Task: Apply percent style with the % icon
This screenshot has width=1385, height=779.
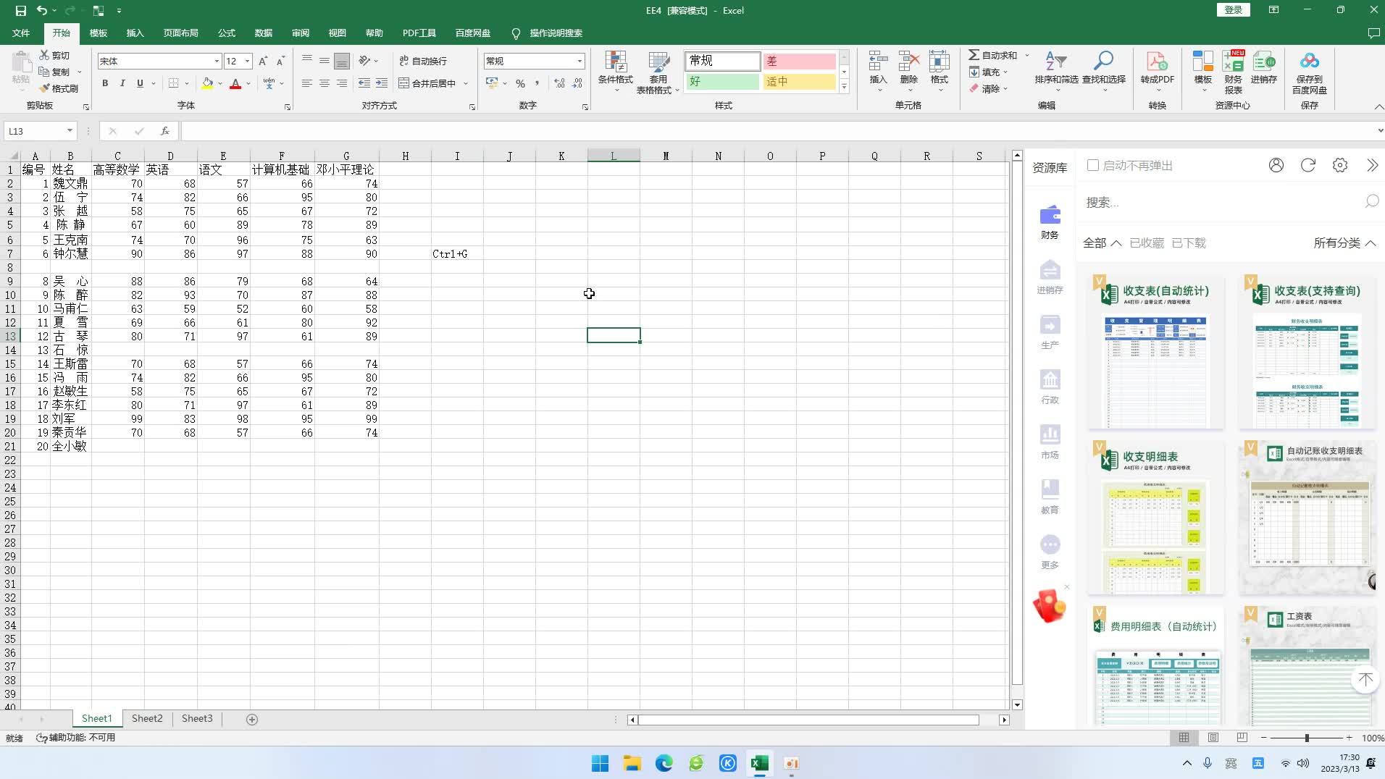Action: pyautogui.click(x=520, y=83)
